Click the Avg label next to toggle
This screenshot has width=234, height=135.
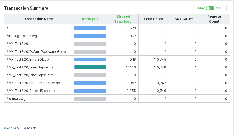pyautogui.click(x=218, y=8)
